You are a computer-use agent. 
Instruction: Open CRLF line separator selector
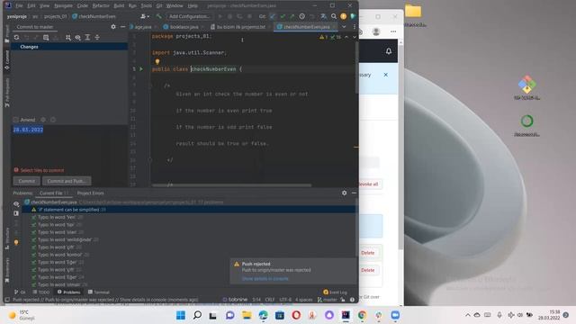pos(270,300)
